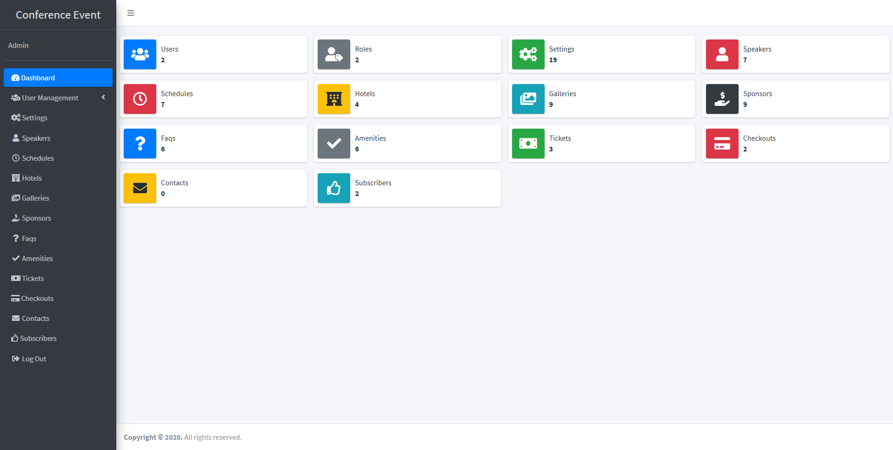Click the blue Faqs question mark icon tile
Screen dimensions: 893x450
pyautogui.click(x=140, y=143)
